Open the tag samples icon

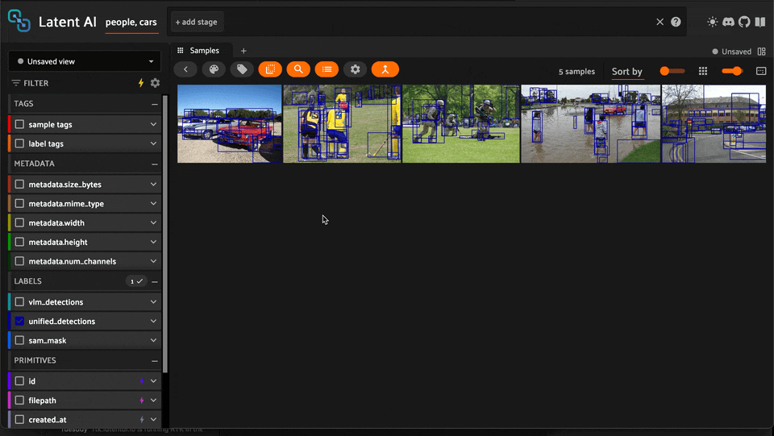point(242,69)
